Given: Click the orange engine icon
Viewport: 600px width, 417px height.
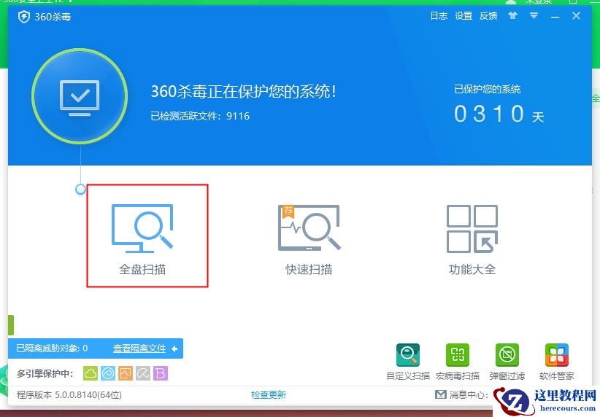Looking at the screenshot, I should click(x=126, y=373).
